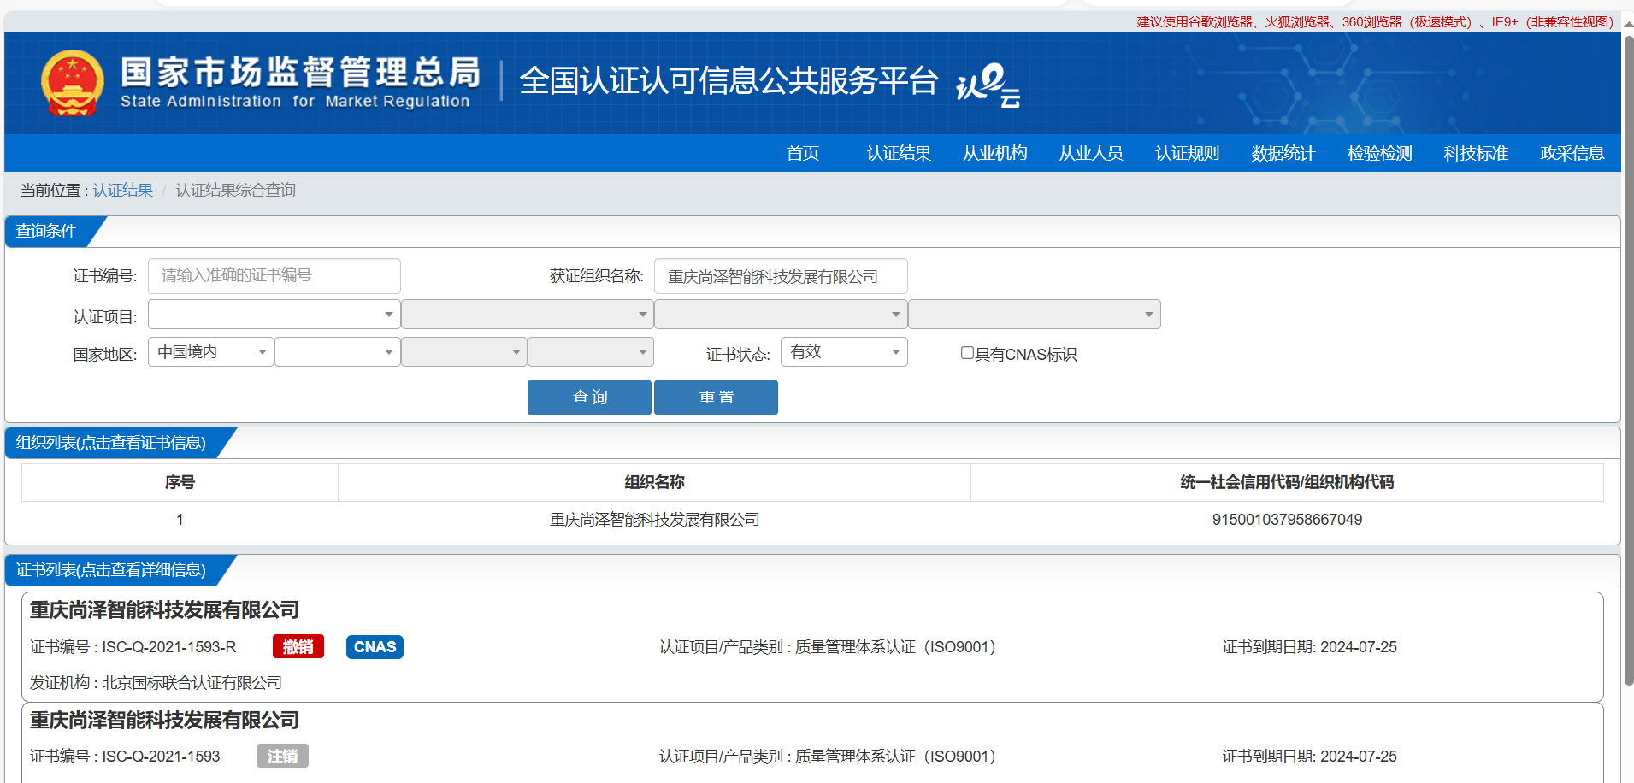
Task: Open the third 国家地区 dropdown
Action: click(463, 351)
